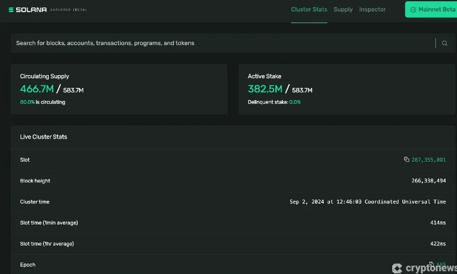Viewport: 457px width, 274px height.
Task: Click the Solana logo in the header
Action: [29, 10]
